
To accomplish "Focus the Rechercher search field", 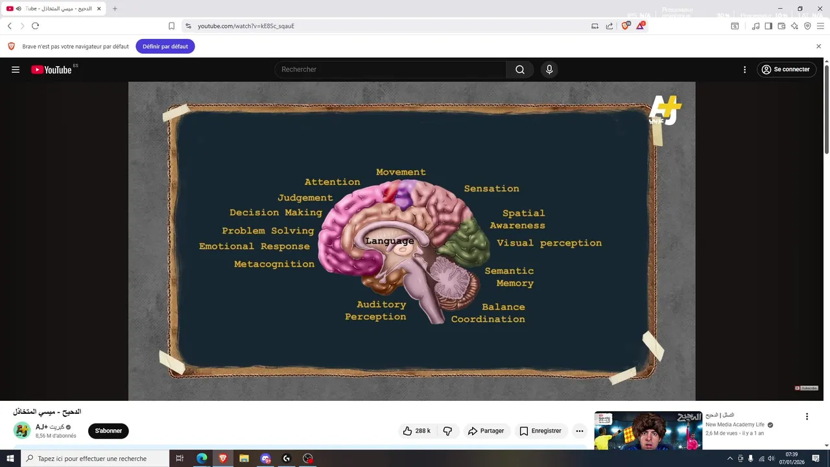I will pos(390,69).
